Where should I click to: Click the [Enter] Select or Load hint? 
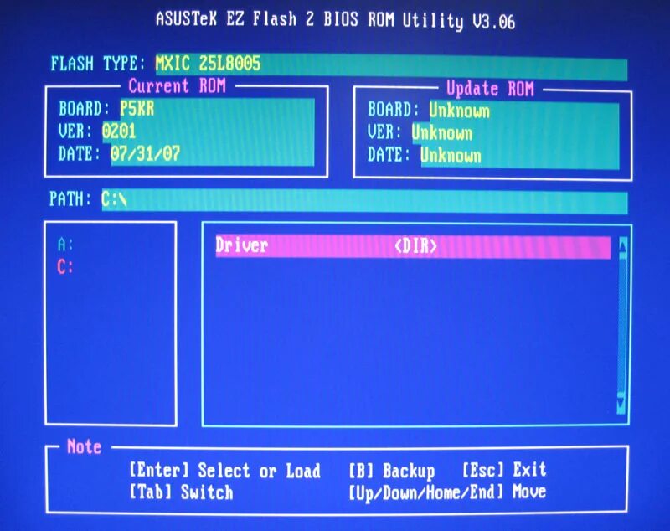tap(224, 471)
